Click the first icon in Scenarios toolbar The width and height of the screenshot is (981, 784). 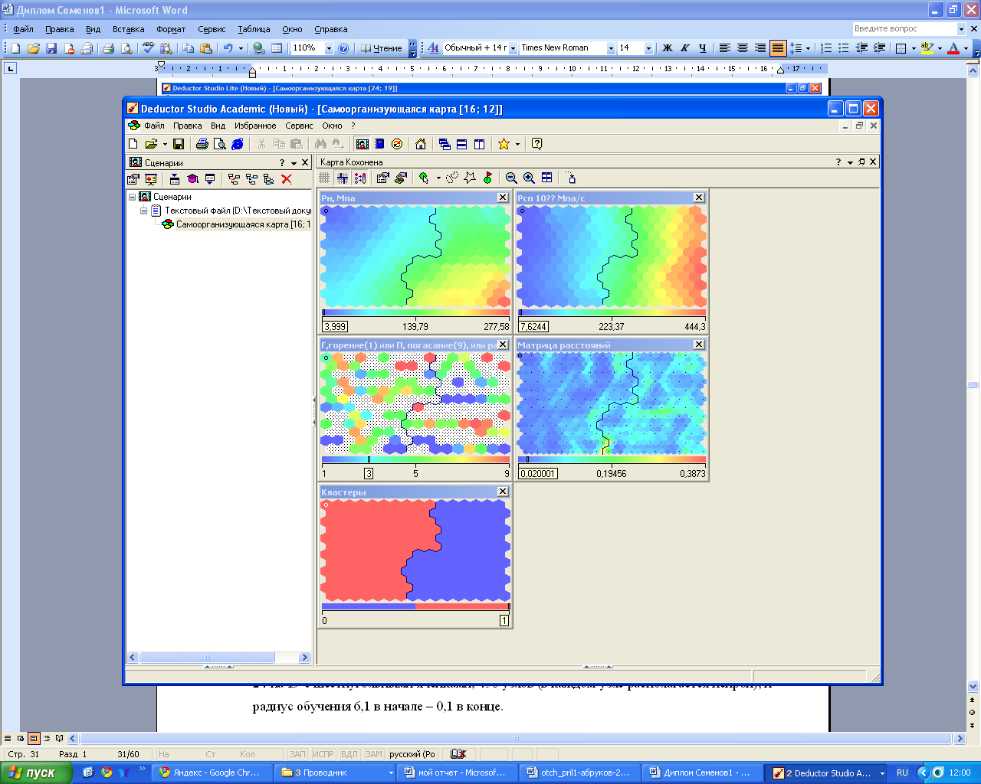[133, 179]
